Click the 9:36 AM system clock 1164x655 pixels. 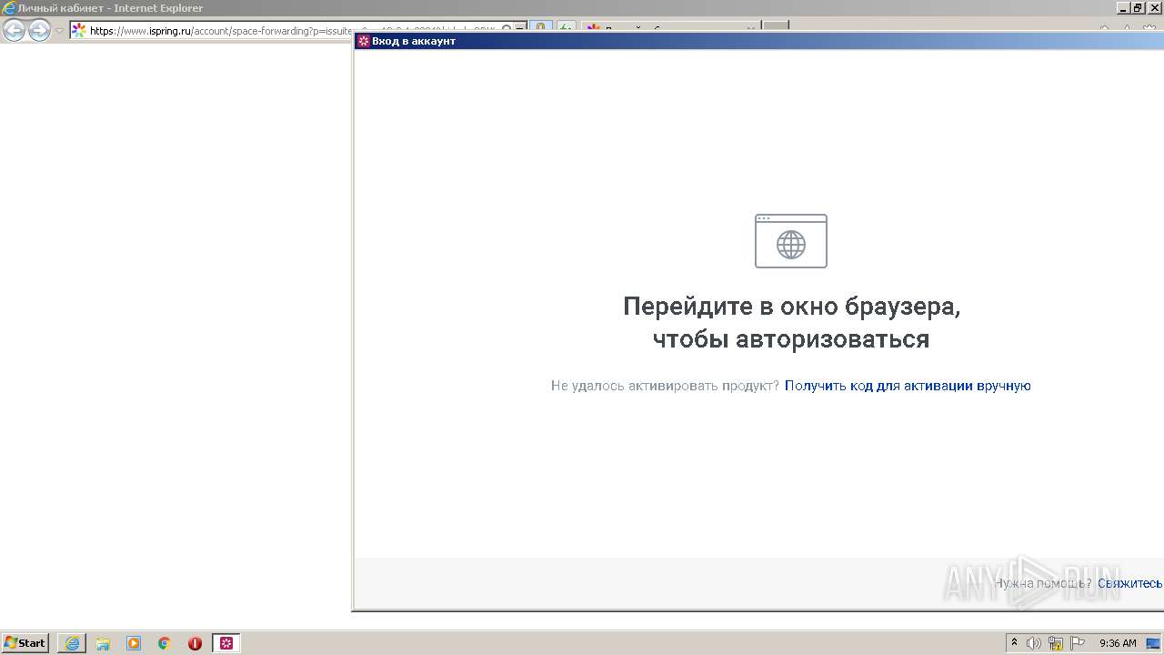(1118, 643)
